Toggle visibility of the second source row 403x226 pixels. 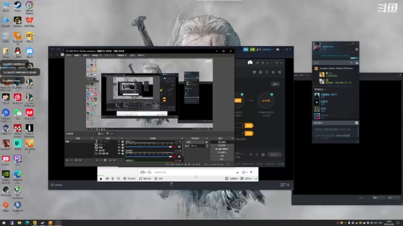[x=119, y=145]
